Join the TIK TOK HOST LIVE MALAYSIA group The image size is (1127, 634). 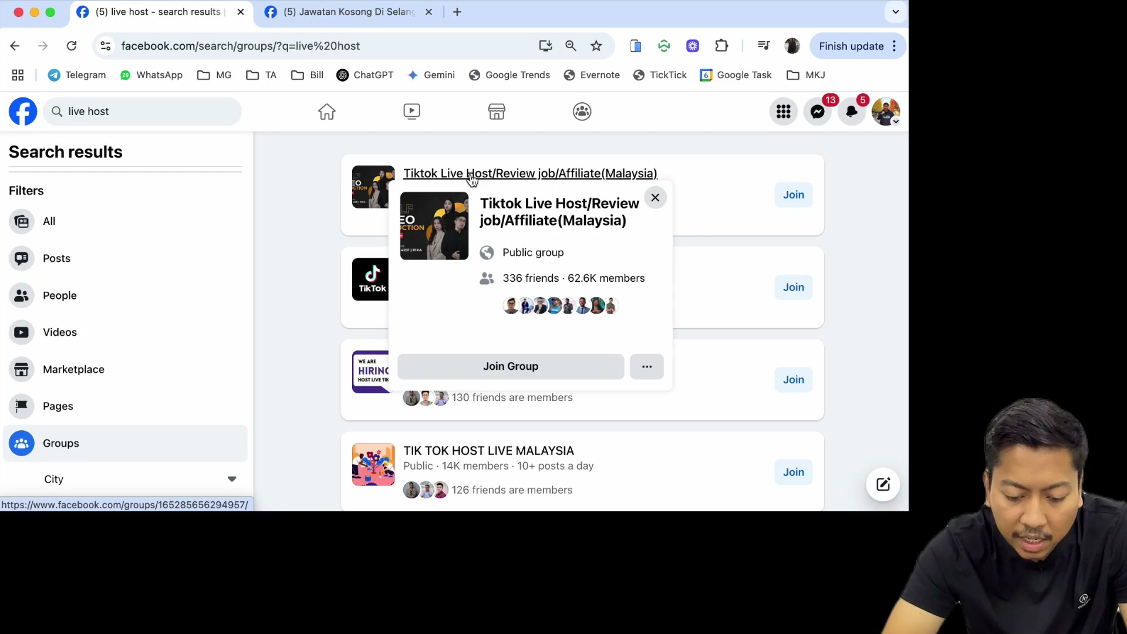click(794, 472)
